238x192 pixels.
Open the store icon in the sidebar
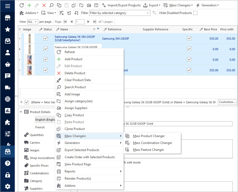coord(8,18)
